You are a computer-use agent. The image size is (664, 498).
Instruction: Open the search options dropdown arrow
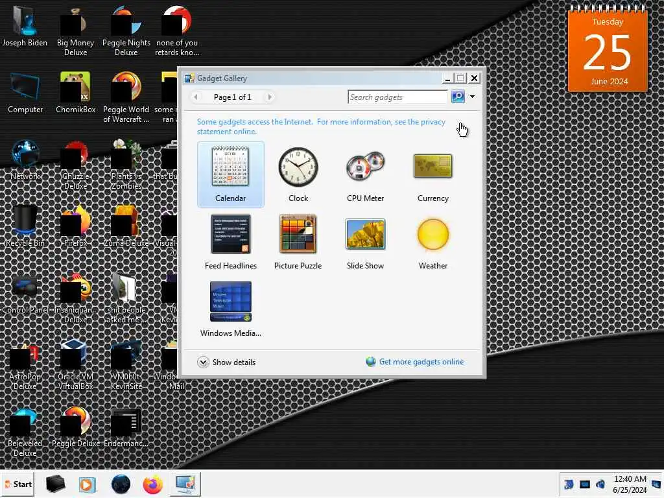coord(472,97)
